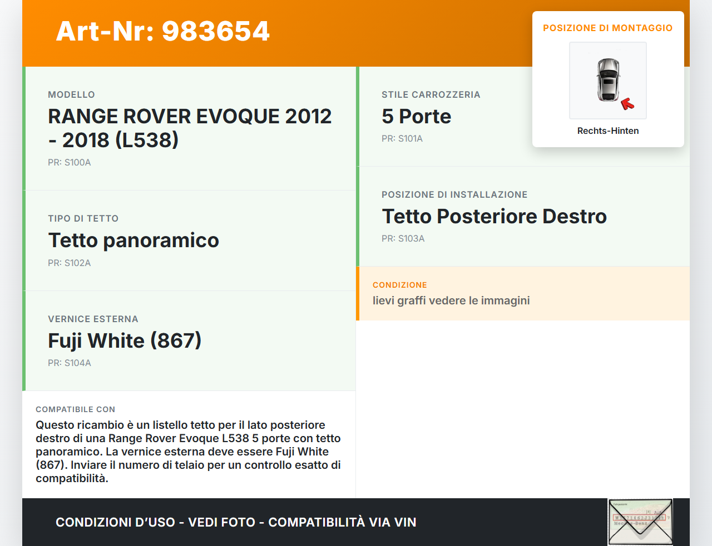This screenshot has width=712, height=546.
Task: Select the 5 Porte body style value
Action: click(416, 116)
